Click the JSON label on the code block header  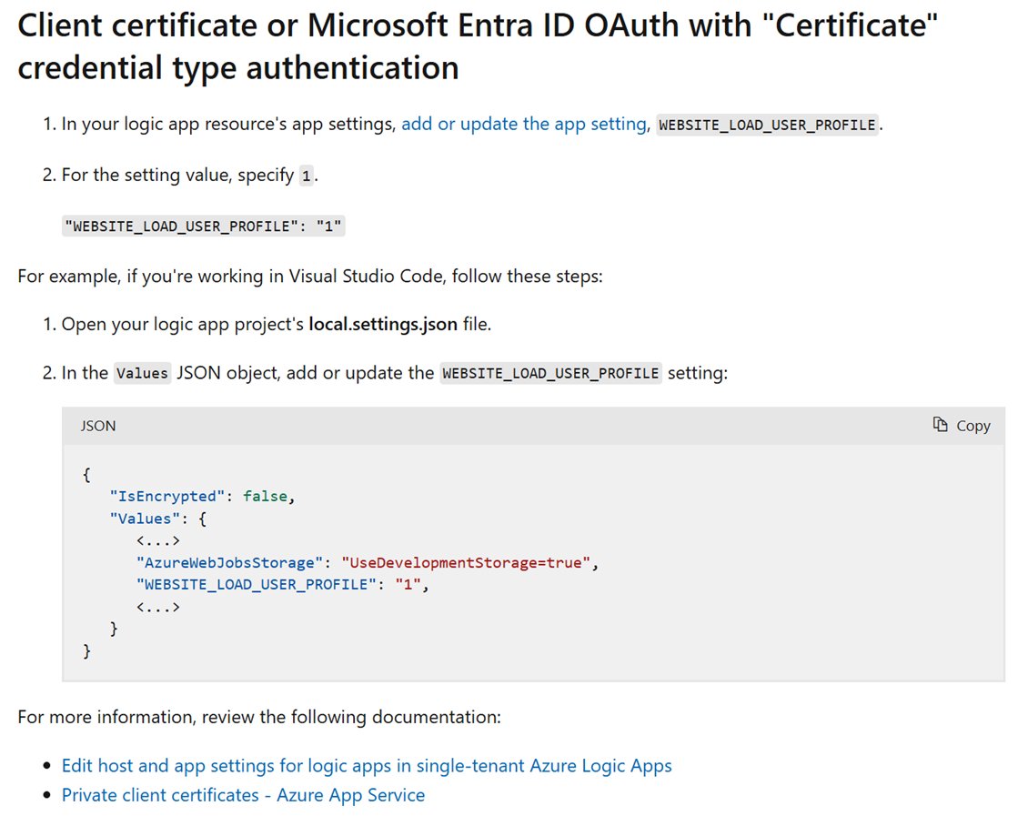[97, 425]
